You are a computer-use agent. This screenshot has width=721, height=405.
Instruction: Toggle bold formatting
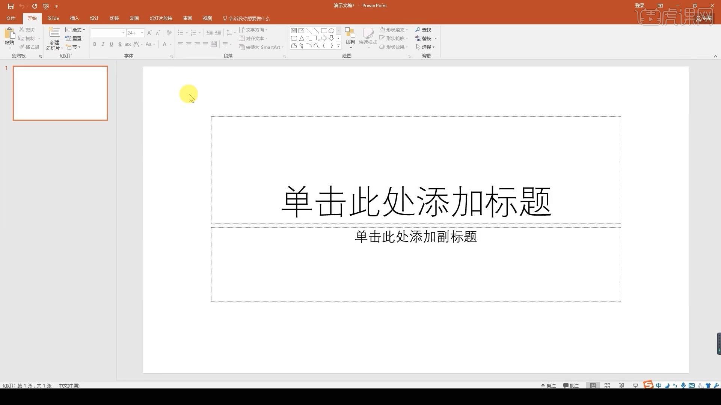click(95, 44)
